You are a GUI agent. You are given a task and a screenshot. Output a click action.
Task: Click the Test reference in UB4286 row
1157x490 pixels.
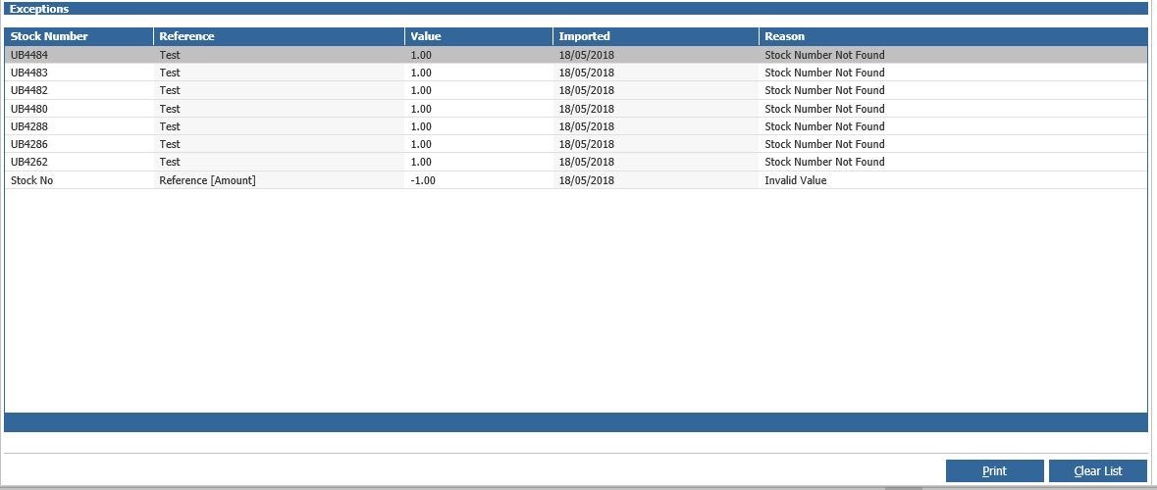170,144
